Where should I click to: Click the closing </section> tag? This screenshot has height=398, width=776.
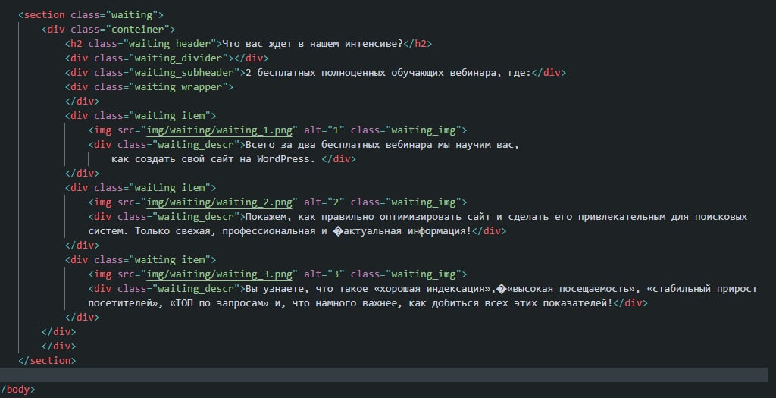(x=47, y=360)
